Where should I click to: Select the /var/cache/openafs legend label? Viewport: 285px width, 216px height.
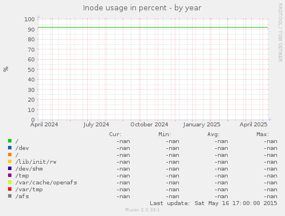(46, 183)
